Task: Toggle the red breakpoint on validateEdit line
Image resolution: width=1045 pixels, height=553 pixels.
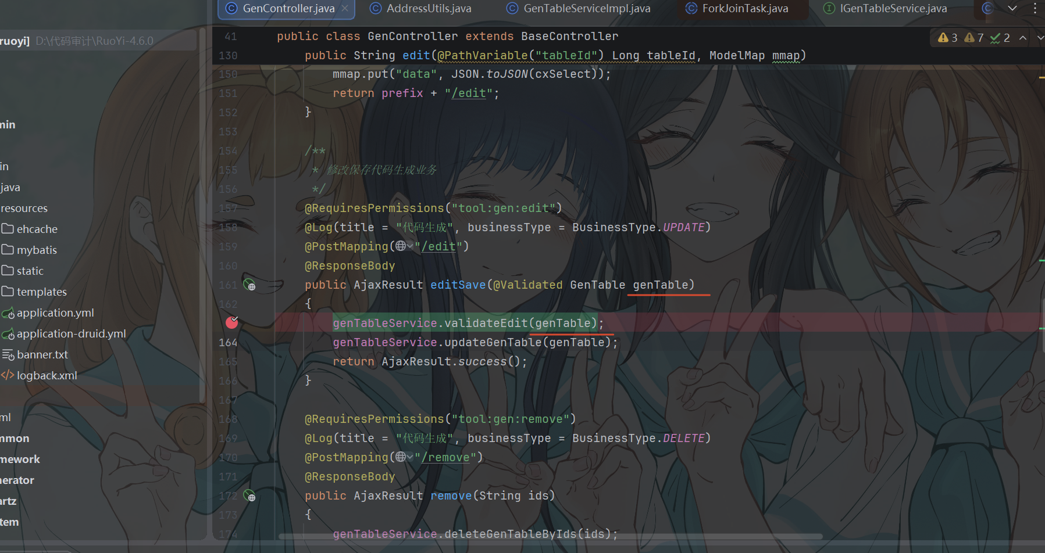Action: click(x=232, y=322)
